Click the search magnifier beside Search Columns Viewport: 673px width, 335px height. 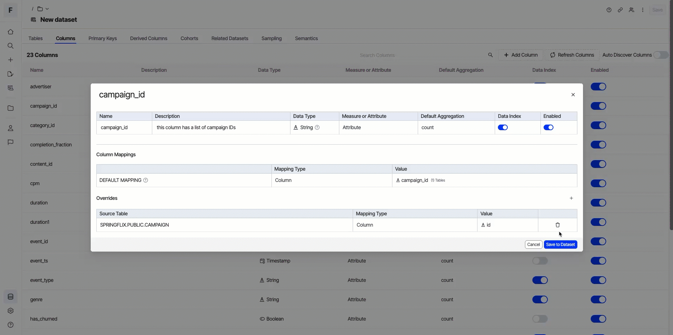(x=491, y=55)
